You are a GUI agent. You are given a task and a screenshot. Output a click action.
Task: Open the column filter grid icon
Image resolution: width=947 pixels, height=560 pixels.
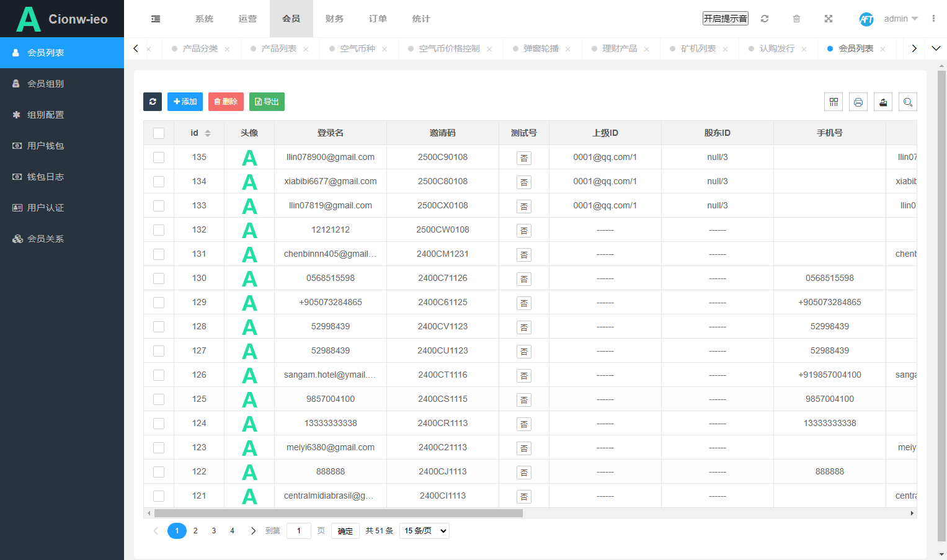(x=834, y=102)
